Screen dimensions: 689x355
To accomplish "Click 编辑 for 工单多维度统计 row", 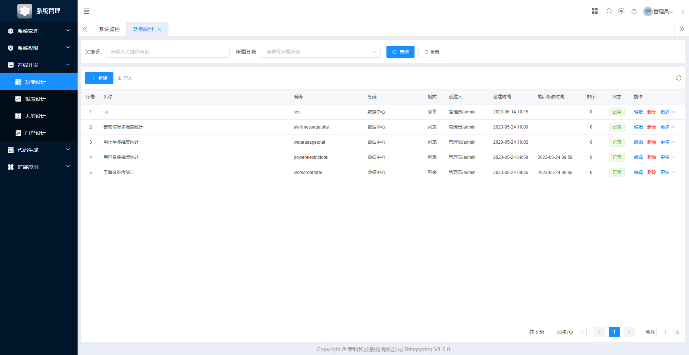I will [x=638, y=173].
